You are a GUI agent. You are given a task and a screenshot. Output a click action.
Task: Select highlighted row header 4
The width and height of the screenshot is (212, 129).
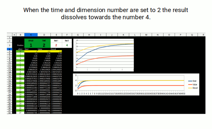(10, 49)
